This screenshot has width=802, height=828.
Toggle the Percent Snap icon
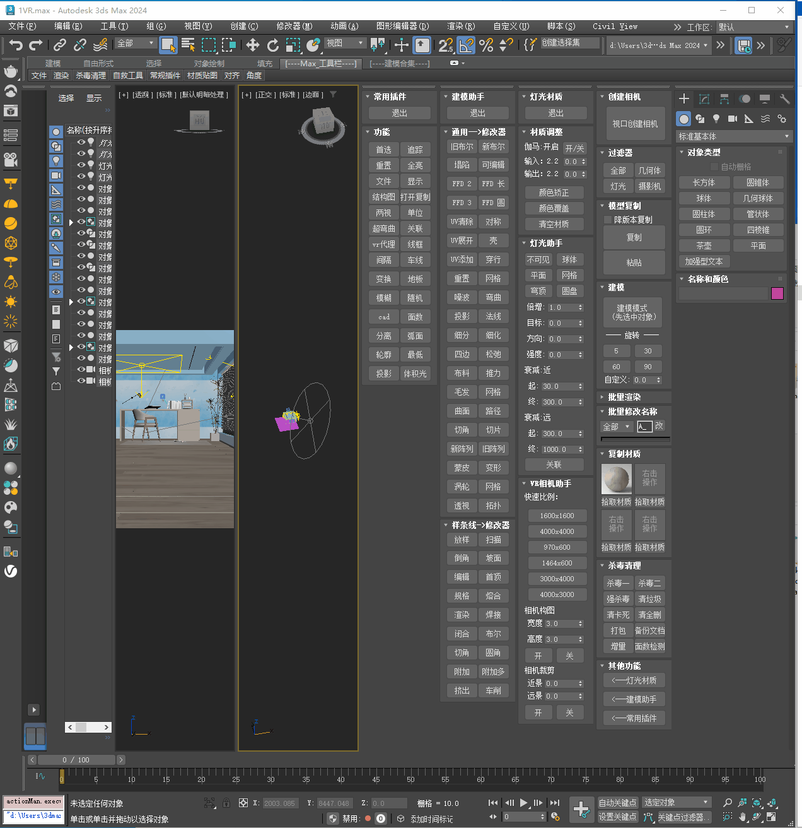click(486, 45)
